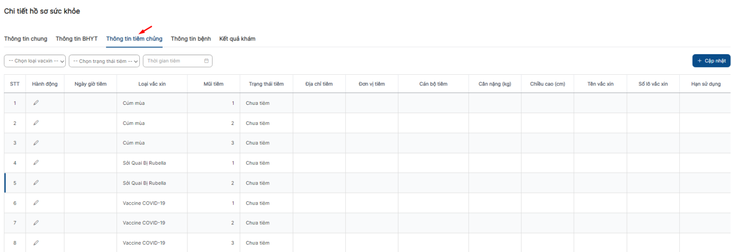Click the Chi tiết hồ sơ sức khỏe heading
Screen dimensions: 731x252
pyautogui.click(x=42, y=11)
